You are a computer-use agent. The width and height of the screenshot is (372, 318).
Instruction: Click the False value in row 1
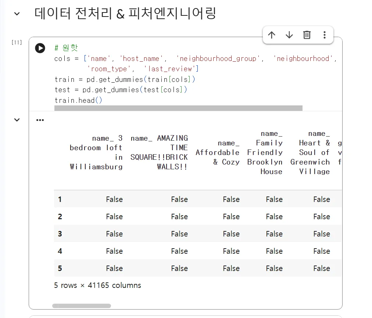pos(114,199)
